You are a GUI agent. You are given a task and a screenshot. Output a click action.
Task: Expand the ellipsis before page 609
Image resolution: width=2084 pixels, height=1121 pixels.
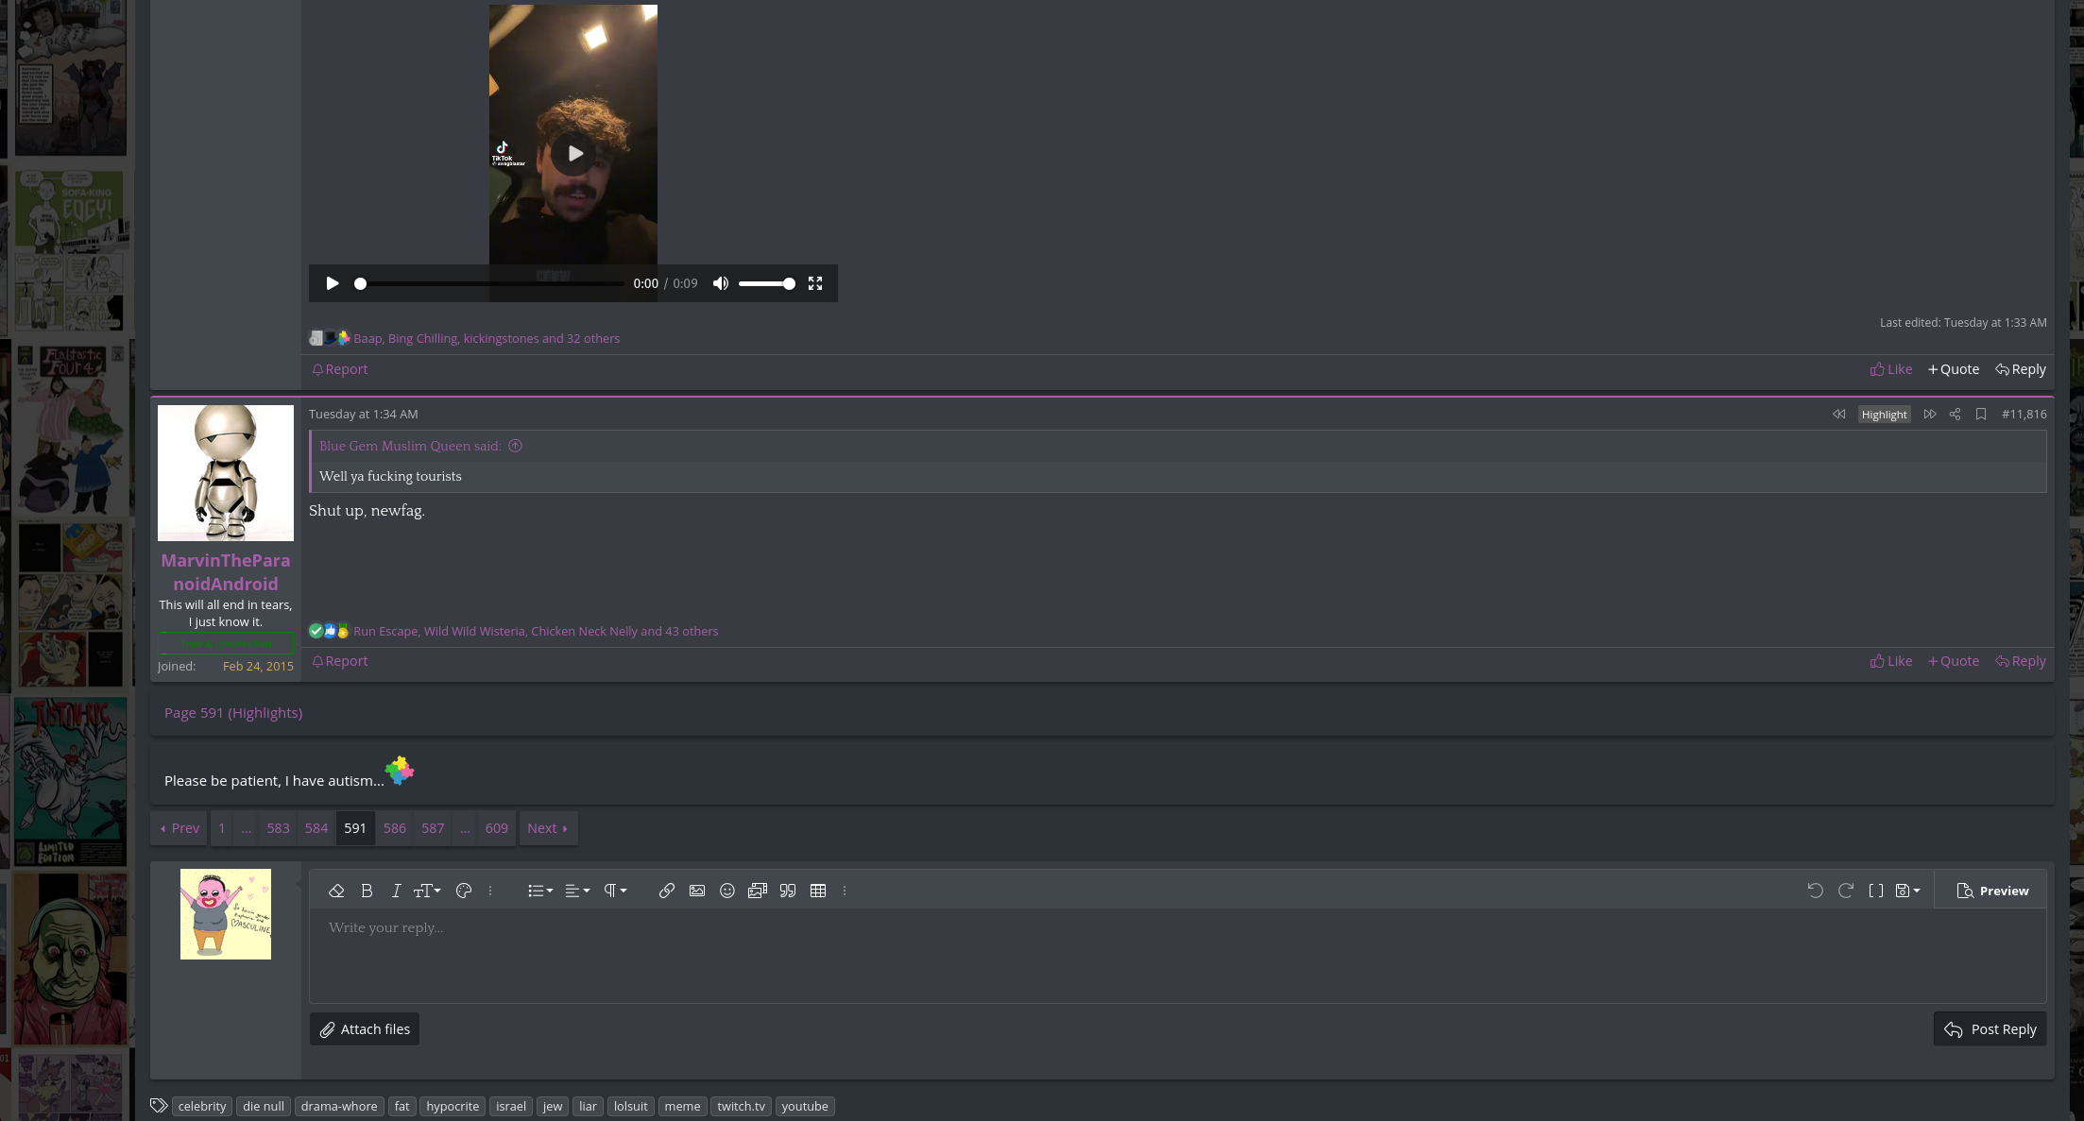(465, 828)
